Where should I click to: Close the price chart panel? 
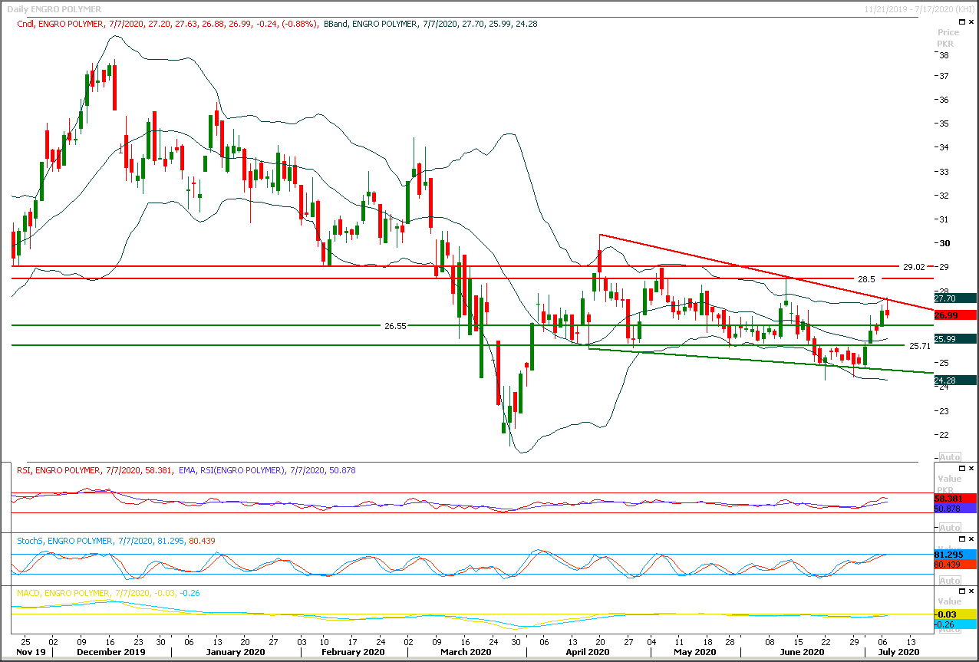coord(973,22)
